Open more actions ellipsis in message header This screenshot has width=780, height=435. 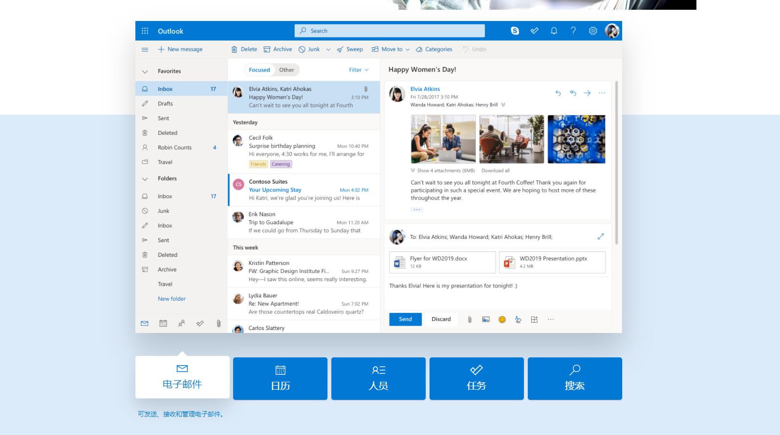click(x=602, y=93)
